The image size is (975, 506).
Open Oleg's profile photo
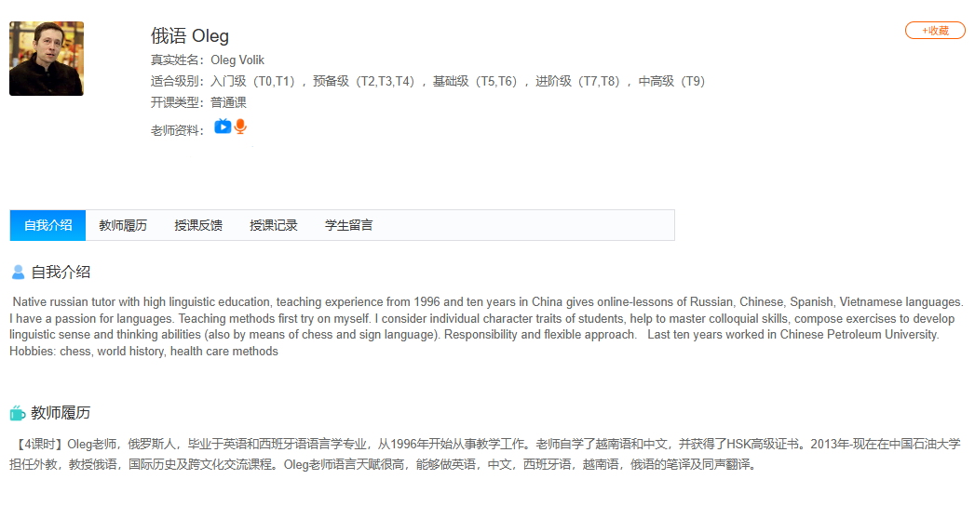pos(47,59)
